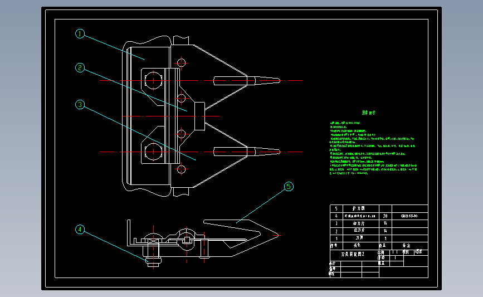Click part balloon number 1
Screen dimensions: 483x297
[x=80, y=33]
